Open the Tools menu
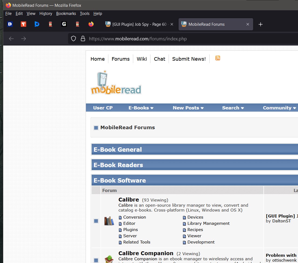The height and width of the screenshot is (263, 298). pos(85,14)
